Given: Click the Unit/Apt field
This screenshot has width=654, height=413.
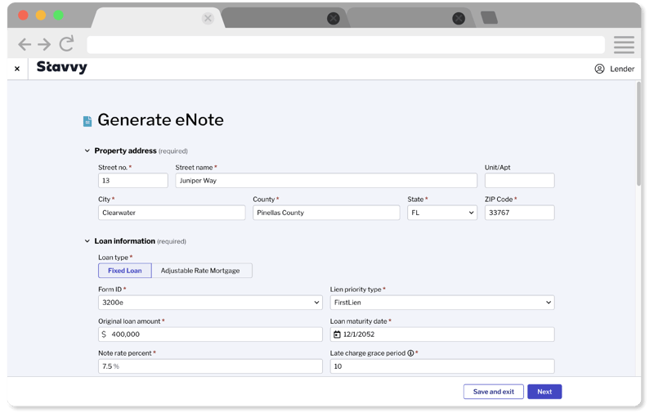Looking at the screenshot, I should [x=519, y=181].
